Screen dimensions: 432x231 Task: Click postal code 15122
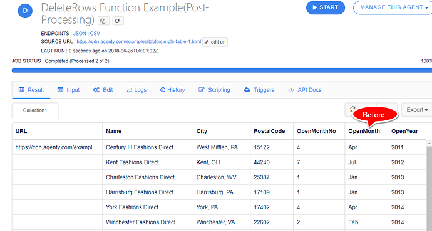272,147
